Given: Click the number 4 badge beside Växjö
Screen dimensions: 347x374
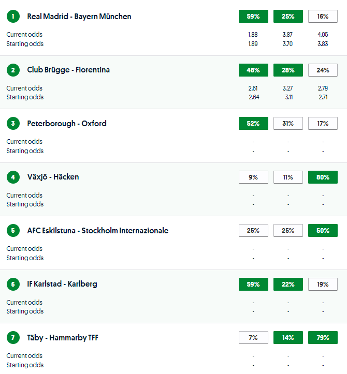Looking at the screenshot, I should click(12, 177).
